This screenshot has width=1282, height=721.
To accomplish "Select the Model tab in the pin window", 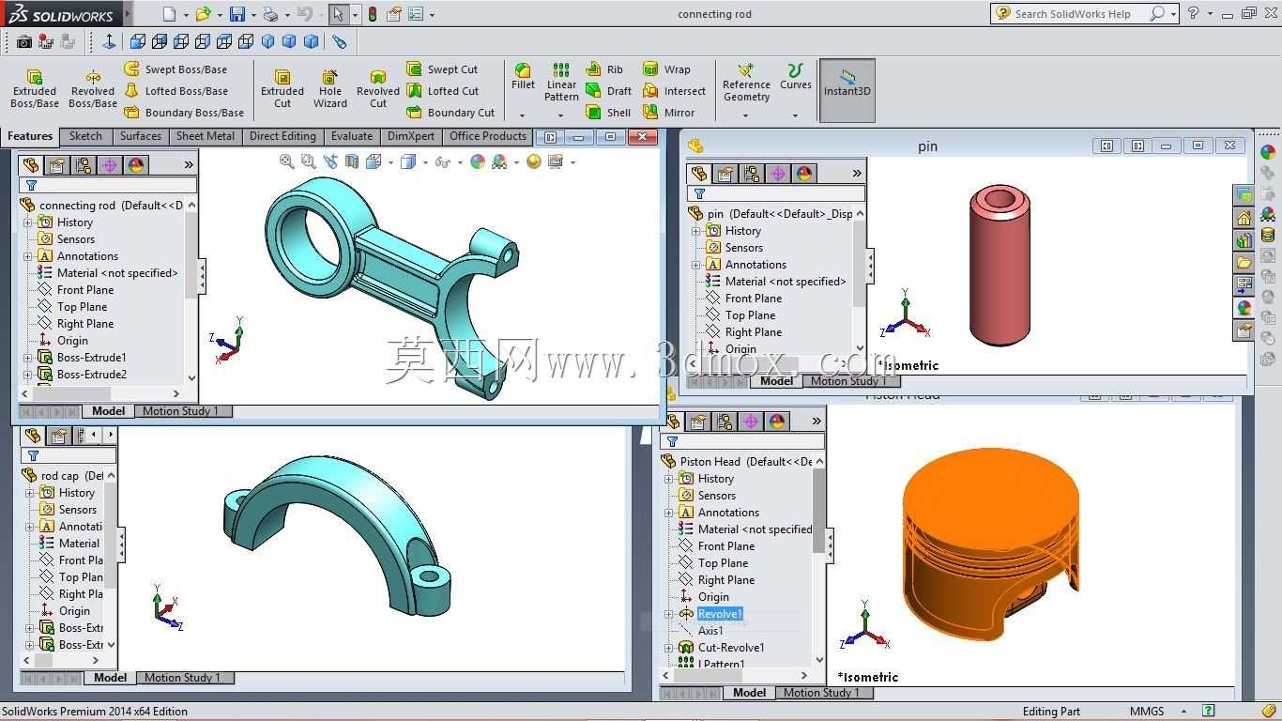I will point(776,381).
